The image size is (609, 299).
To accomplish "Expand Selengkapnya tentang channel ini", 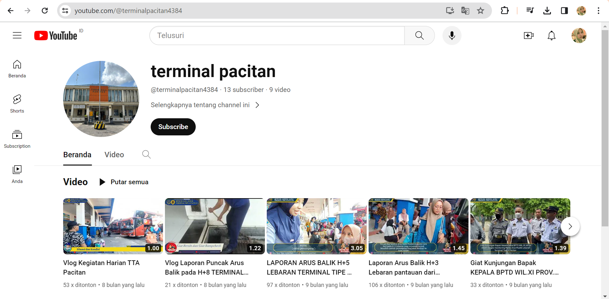I will pos(205,105).
